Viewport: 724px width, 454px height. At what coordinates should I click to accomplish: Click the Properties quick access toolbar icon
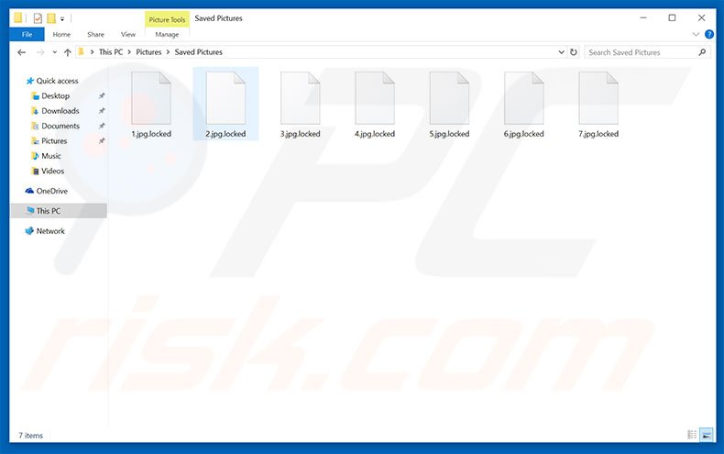point(38,18)
